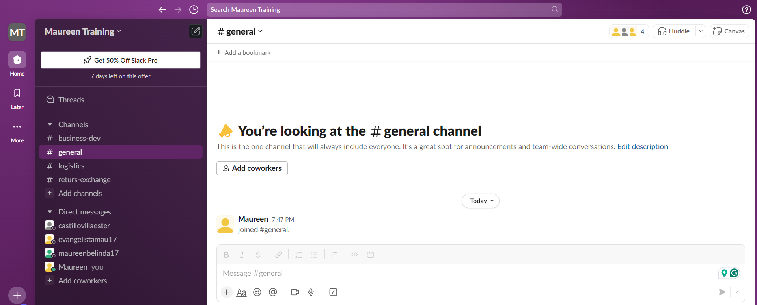Record a video clip
This screenshot has height=305, width=757.
[295, 292]
